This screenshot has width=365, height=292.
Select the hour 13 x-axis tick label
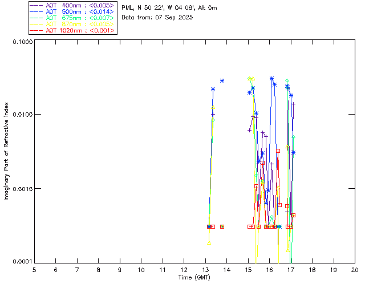(x=205, y=269)
